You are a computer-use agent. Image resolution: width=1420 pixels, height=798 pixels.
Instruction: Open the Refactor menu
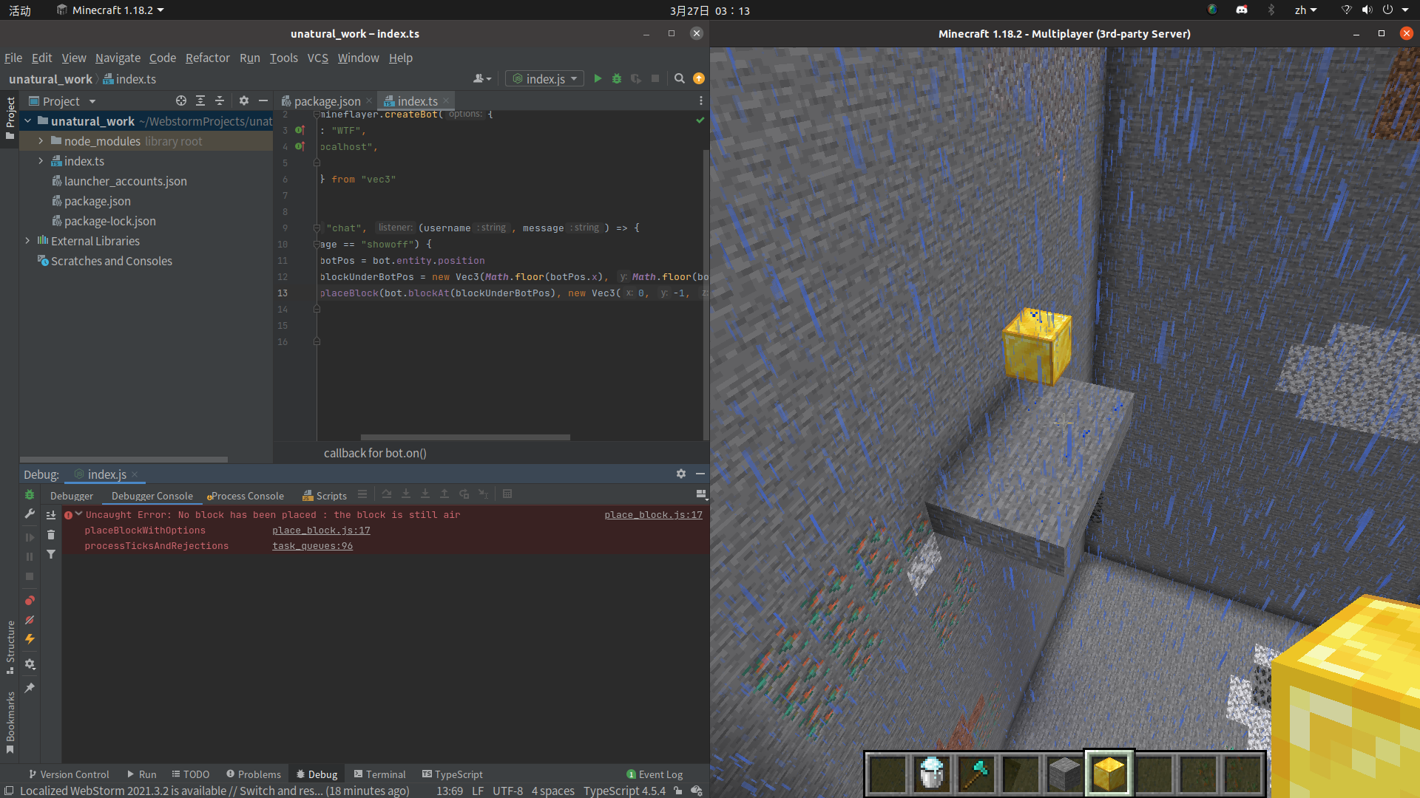tap(207, 58)
